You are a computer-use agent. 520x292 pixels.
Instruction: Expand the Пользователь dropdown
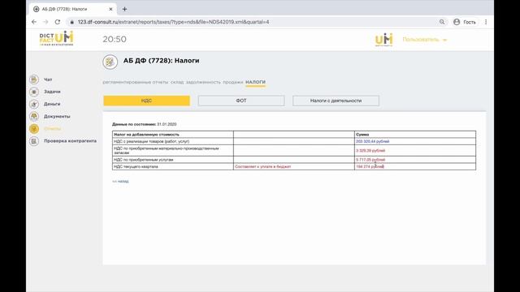(424, 40)
